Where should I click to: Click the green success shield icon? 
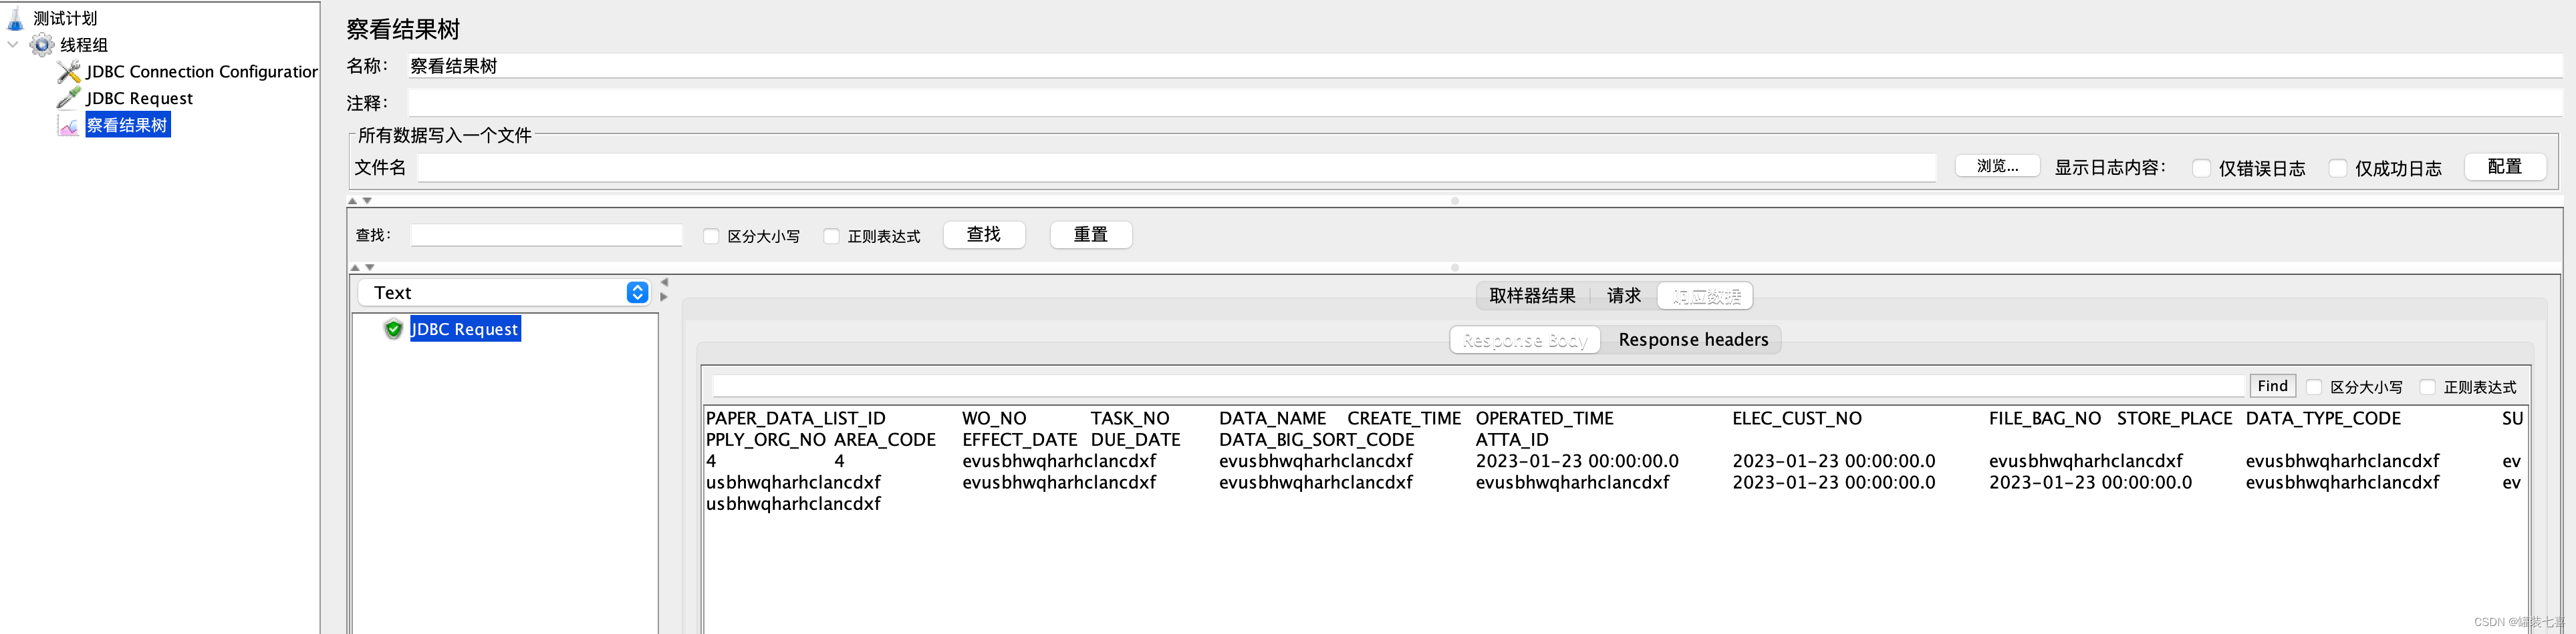point(394,328)
